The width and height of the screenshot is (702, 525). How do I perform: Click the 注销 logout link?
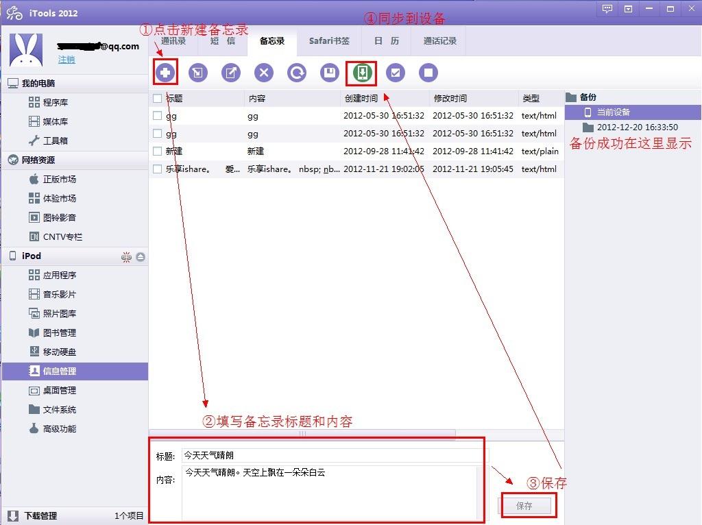click(66, 60)
